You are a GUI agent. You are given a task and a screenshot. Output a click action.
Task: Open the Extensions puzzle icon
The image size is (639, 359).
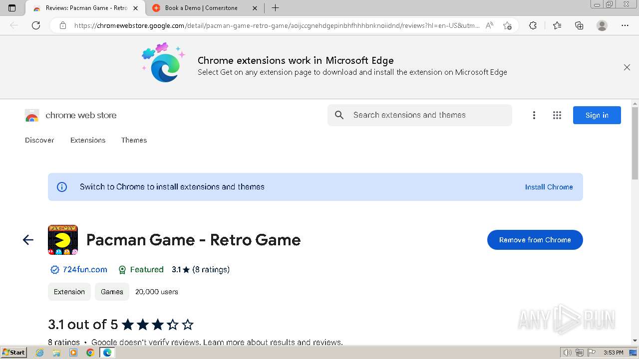[533, 25]
